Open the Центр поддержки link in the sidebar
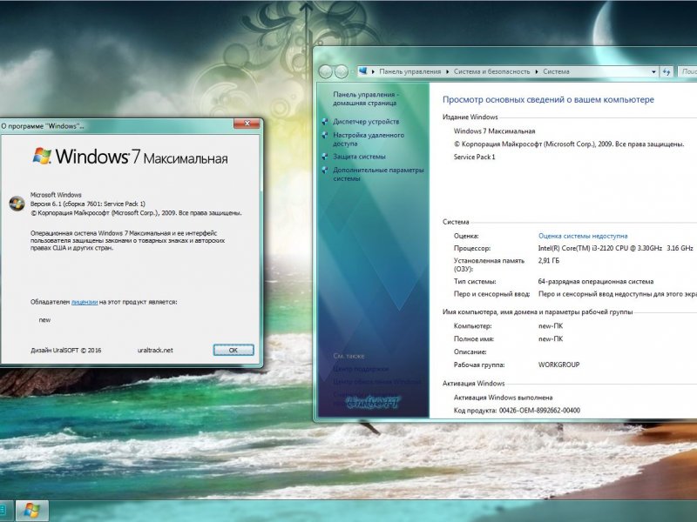The image size is (697, 522). point(361,369)
